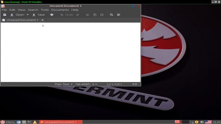Screen dimensions: 221x124
Task: Launch VLC cone icon in panel
Action: 35,122
